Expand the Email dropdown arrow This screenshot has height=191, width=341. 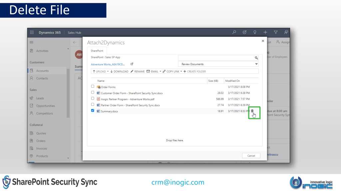point(160,72)
